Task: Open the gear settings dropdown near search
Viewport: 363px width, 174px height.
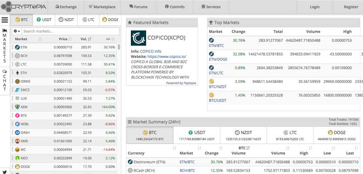Action: pos(17,31)
